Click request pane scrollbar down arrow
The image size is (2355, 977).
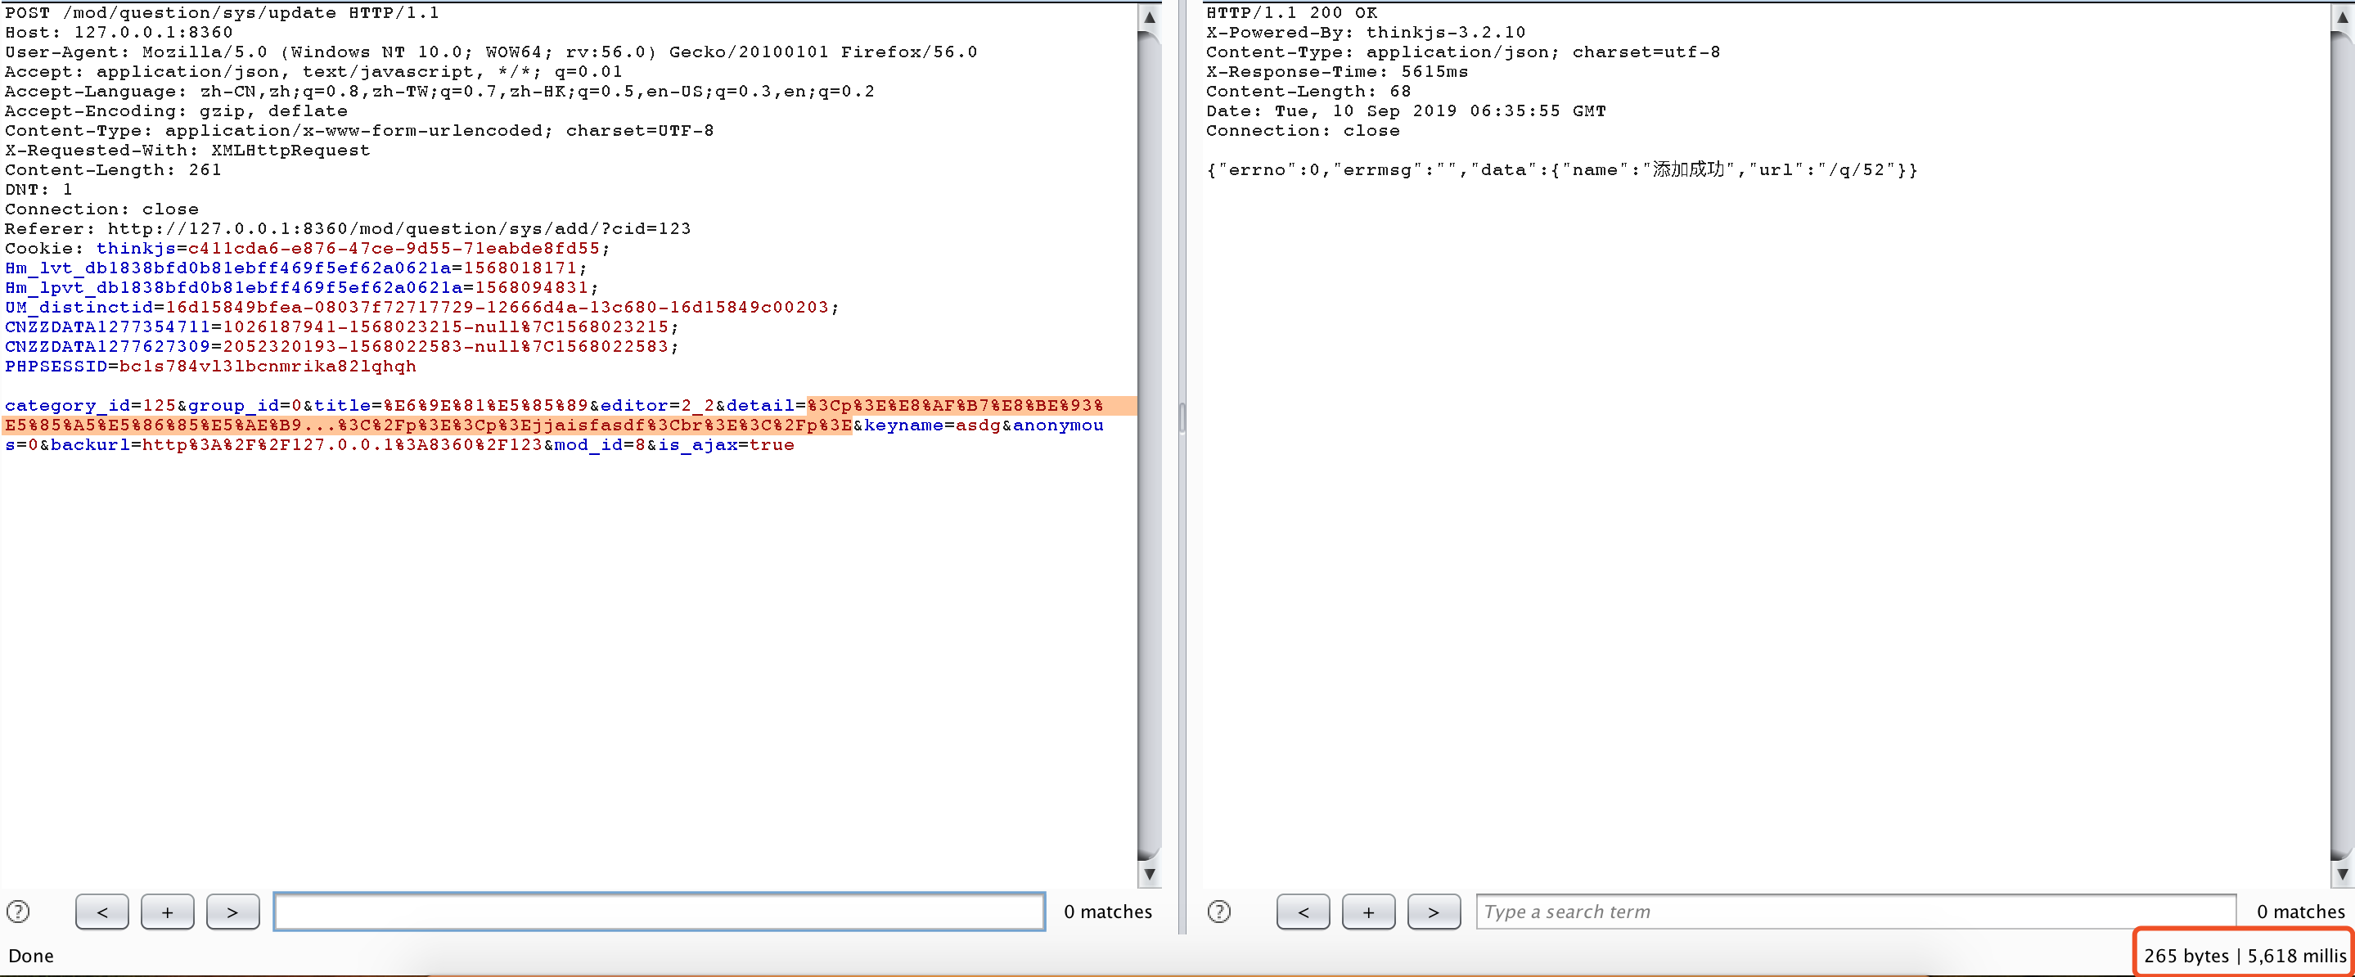tap(1149, 874)
